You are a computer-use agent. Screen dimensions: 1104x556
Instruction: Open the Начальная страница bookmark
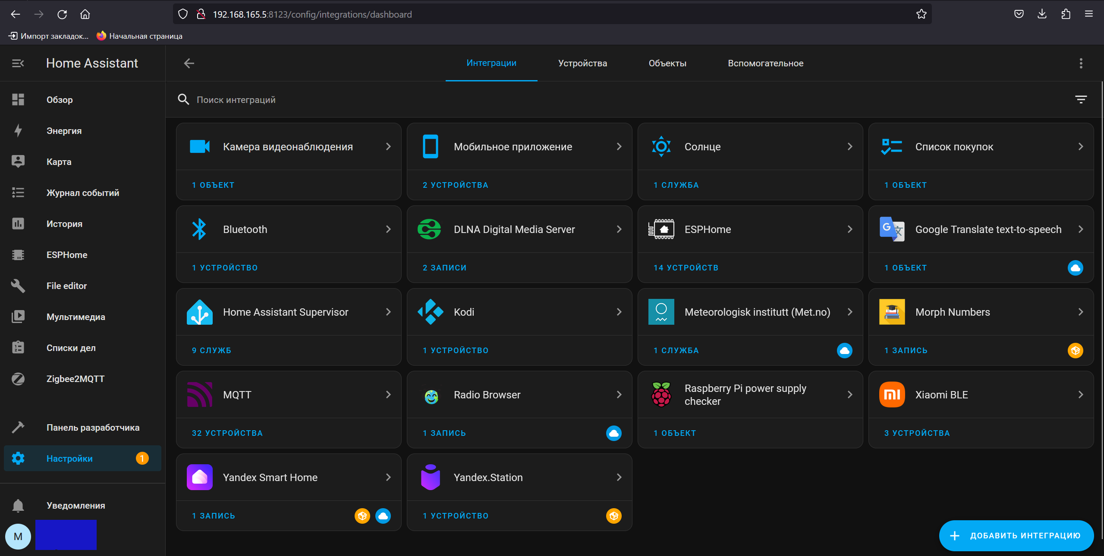(x=139, y=36)
